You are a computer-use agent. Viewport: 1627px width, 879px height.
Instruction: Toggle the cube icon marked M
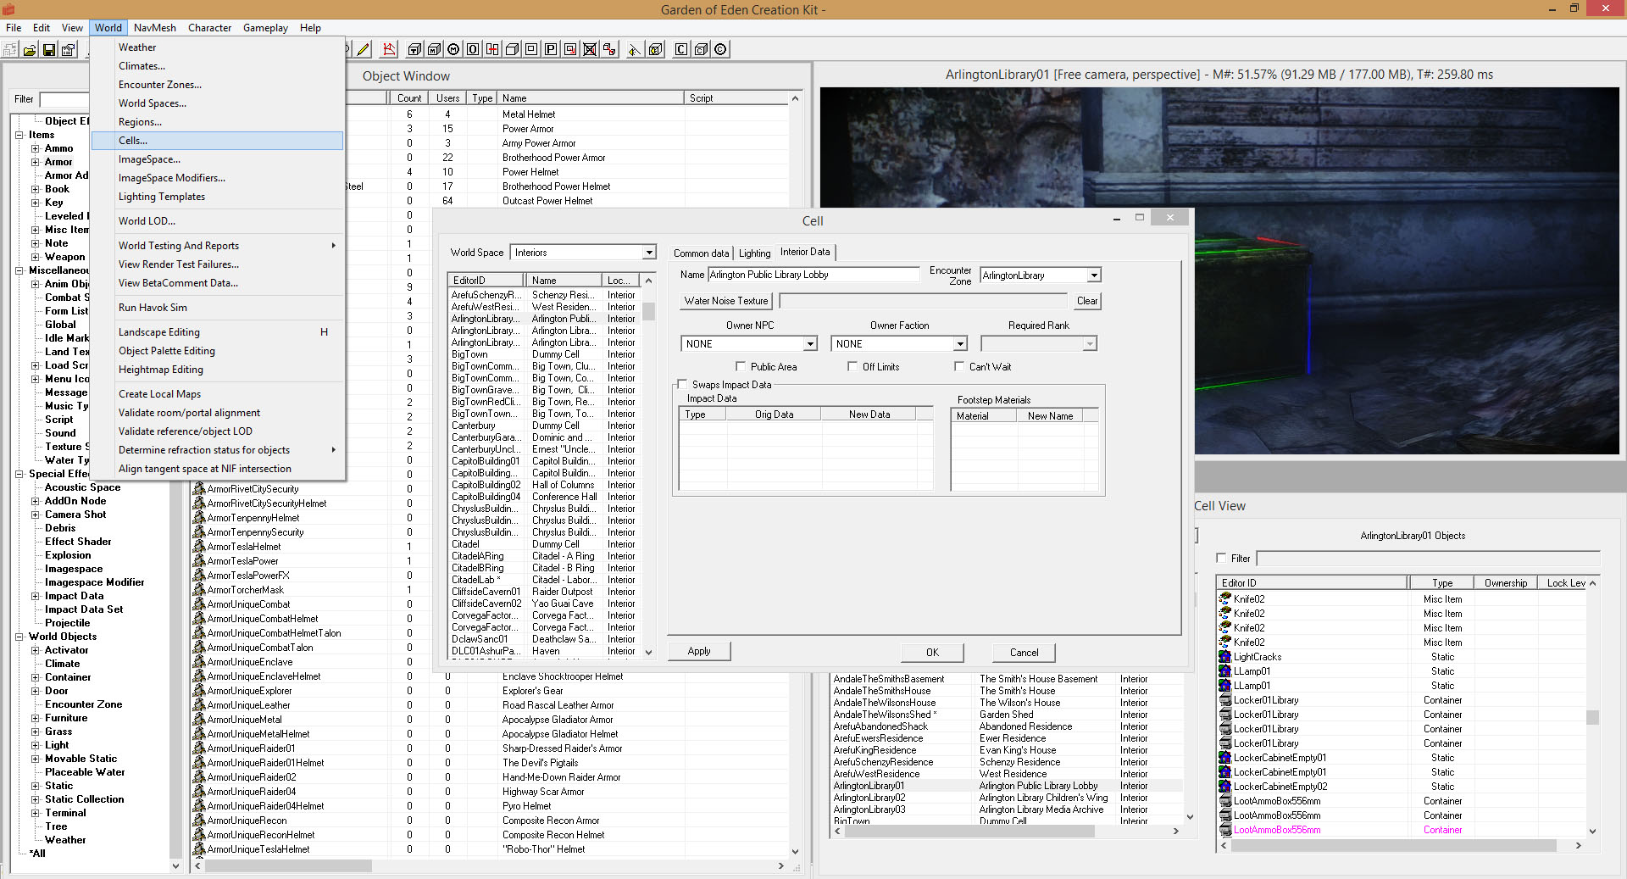[x=434, y=49]
